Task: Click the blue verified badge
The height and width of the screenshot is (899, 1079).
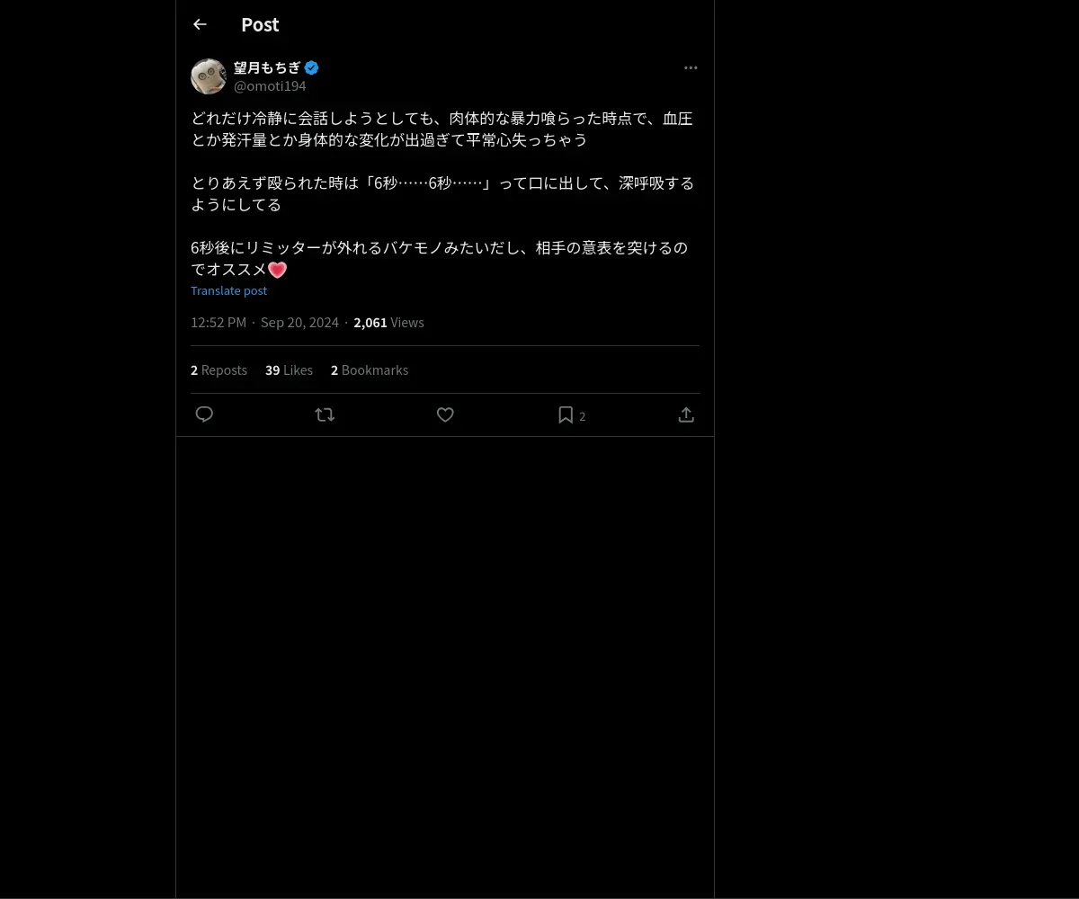Action: click(x=311, y=67)
